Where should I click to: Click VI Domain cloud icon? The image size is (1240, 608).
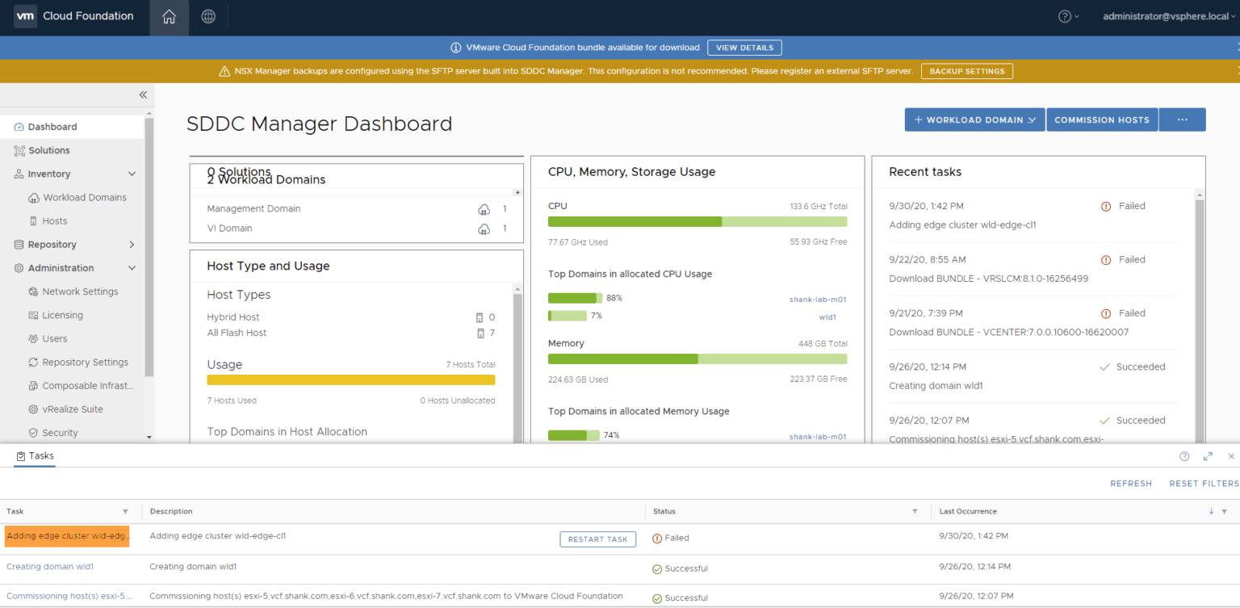[x=484, y=229]
